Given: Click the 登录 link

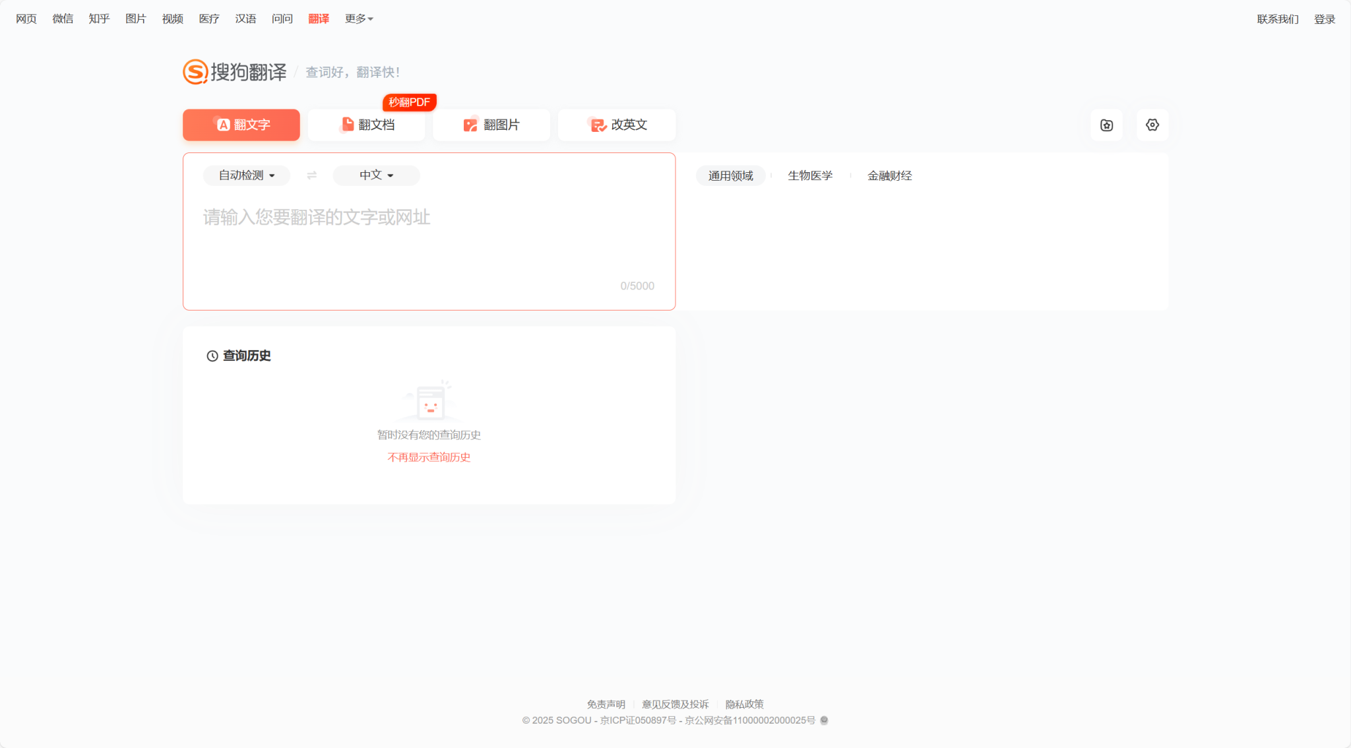Looking at the screenshot, I should point(1324,19).
